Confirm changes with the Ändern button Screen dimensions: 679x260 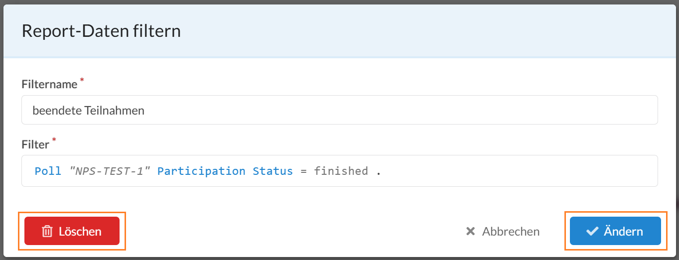click(615, 231)
